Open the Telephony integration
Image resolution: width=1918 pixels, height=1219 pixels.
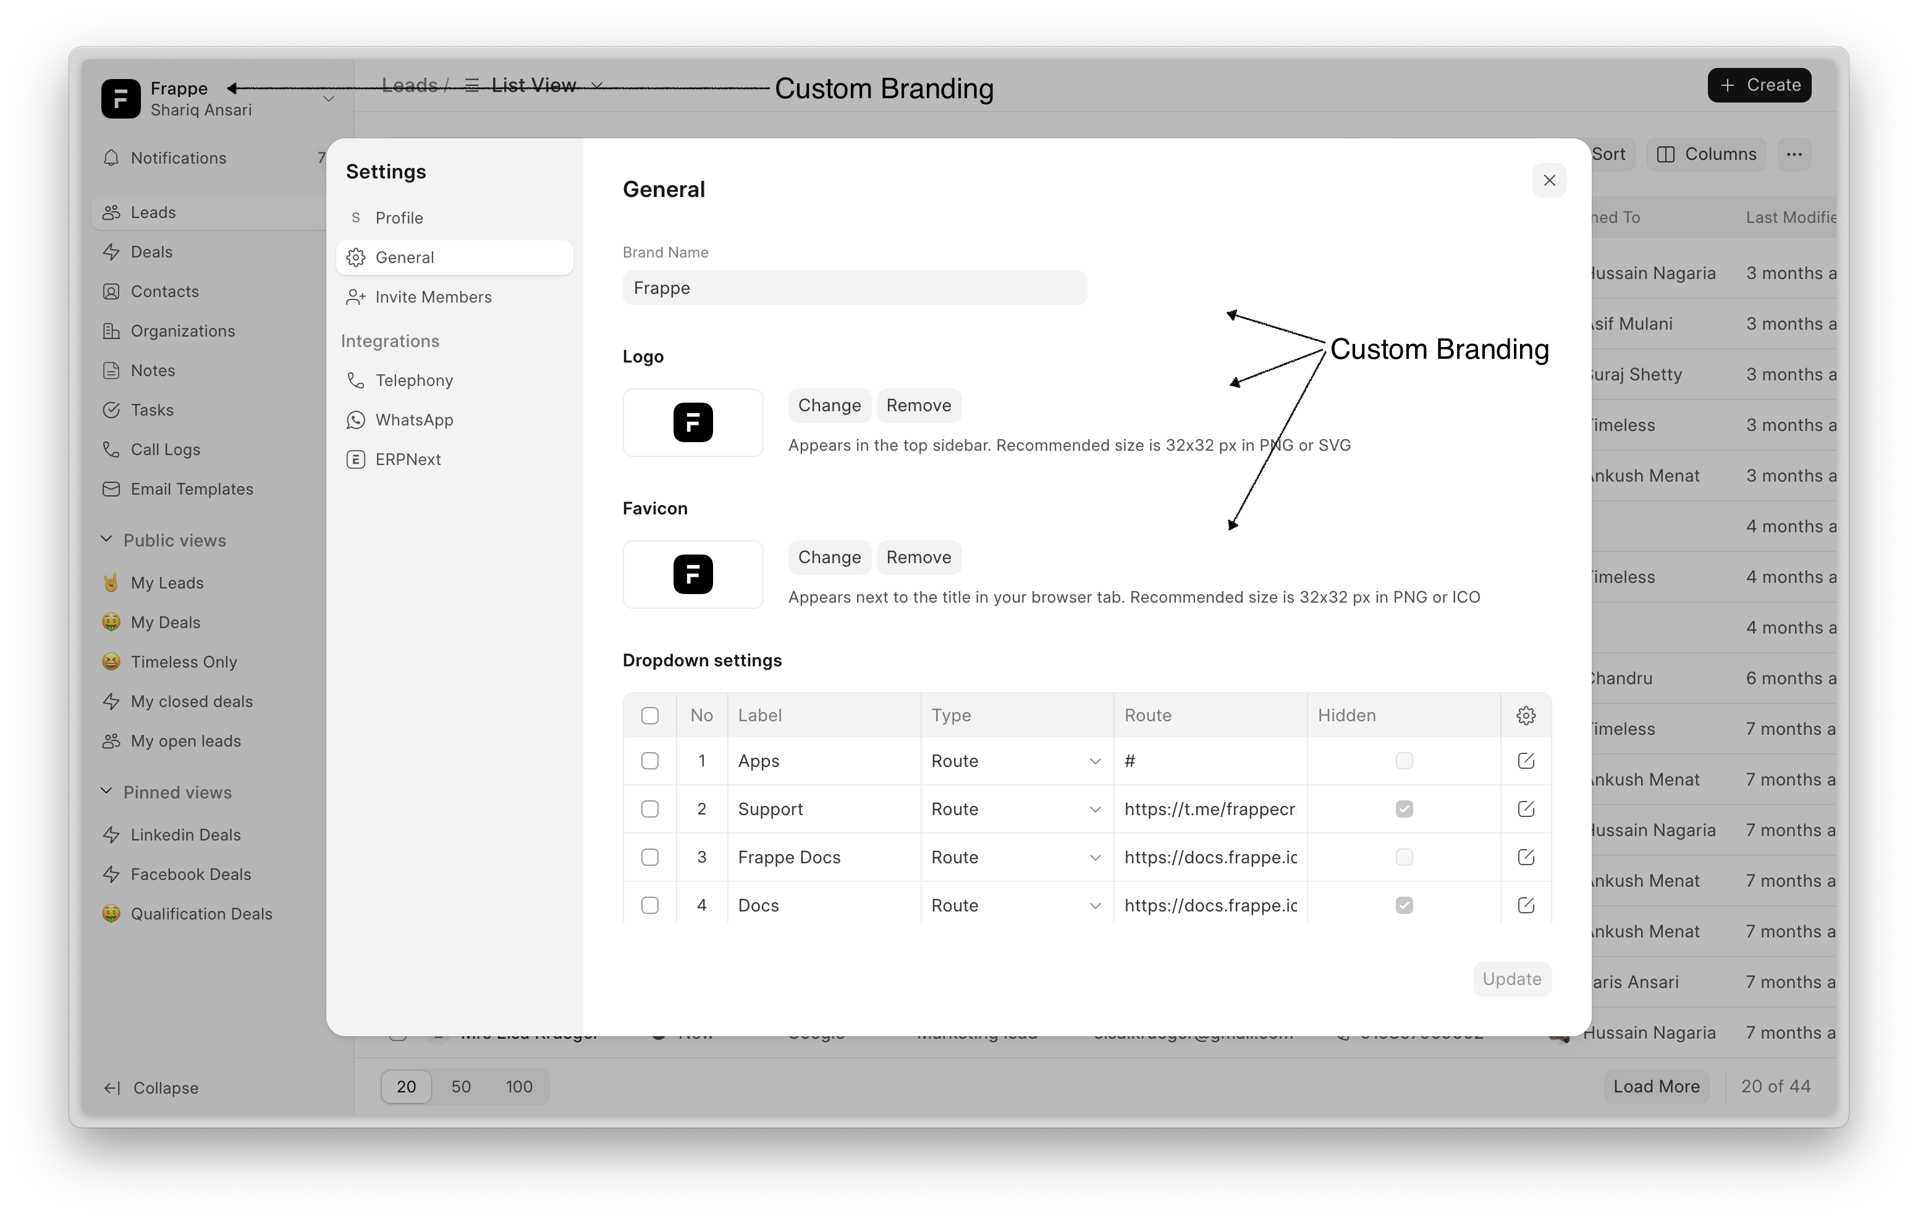tap(413, 380)
